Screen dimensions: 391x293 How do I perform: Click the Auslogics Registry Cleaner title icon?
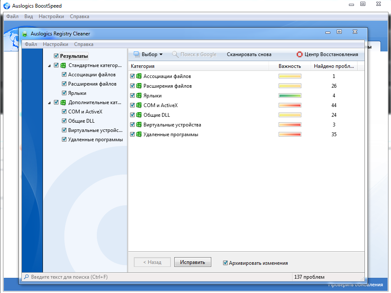[24, 34]
